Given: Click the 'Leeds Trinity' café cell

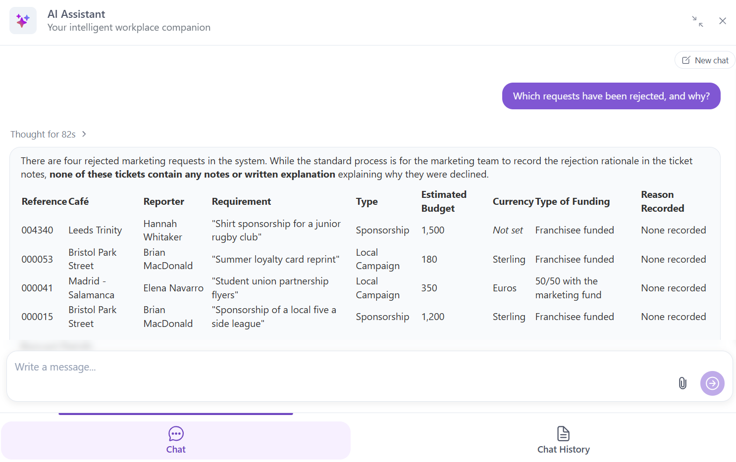Looking at the screenshot, I should point(95,231).
